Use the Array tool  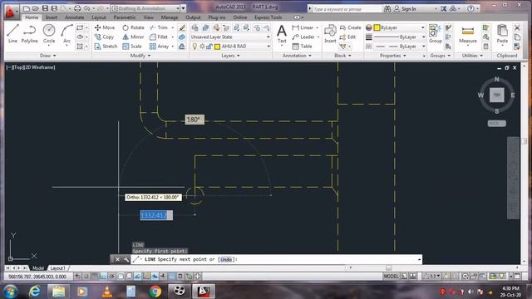point(159,47)
